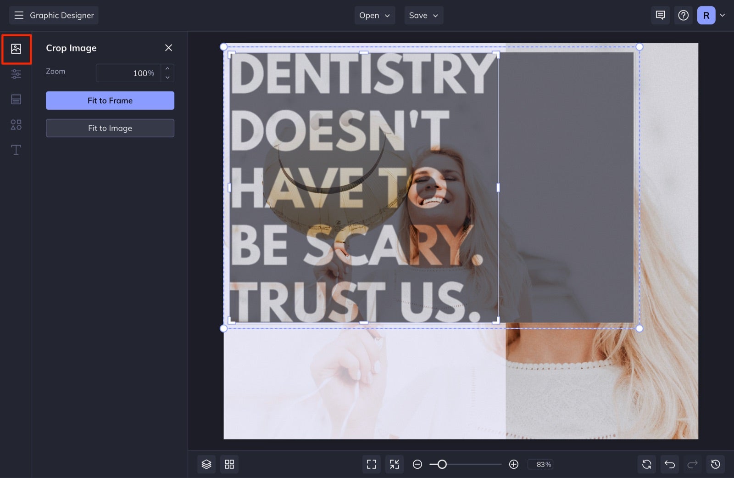Click the Help question mark menu
This screenshot has width=734, height=478.
coord(683,15)
